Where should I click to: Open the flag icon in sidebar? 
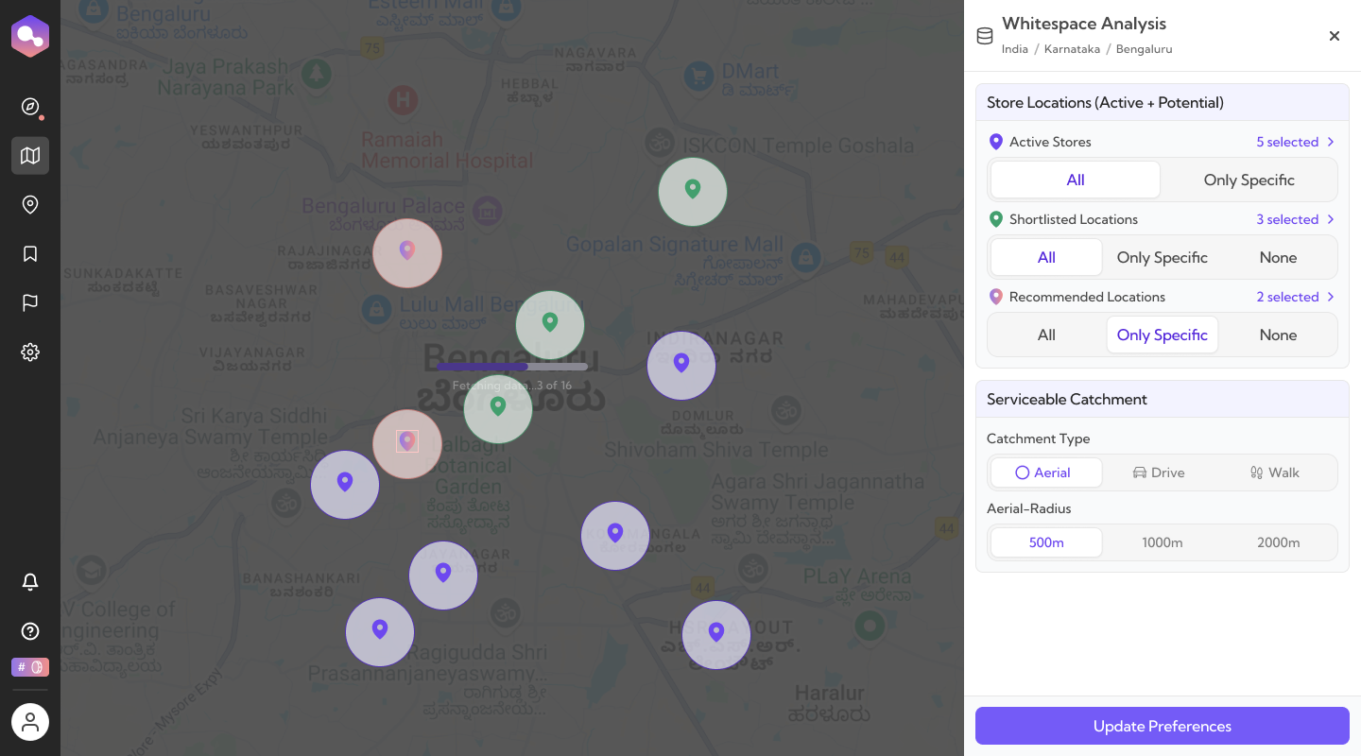point(30,302)
